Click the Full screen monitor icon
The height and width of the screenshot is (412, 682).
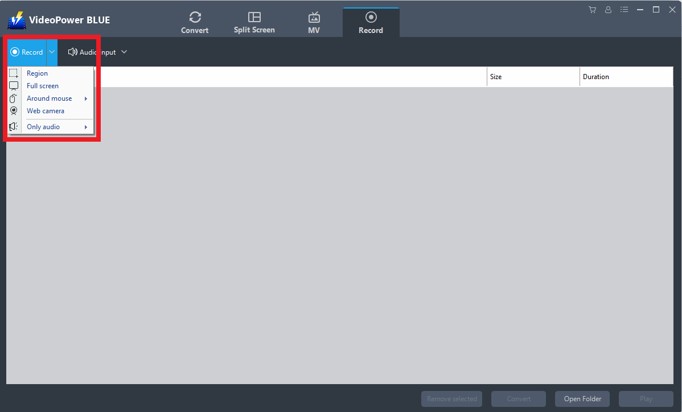14,85
